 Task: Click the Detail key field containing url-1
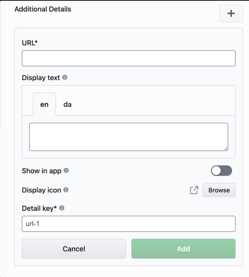click(x=128, y=224)
